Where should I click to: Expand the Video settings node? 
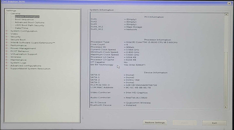point(6,34)
